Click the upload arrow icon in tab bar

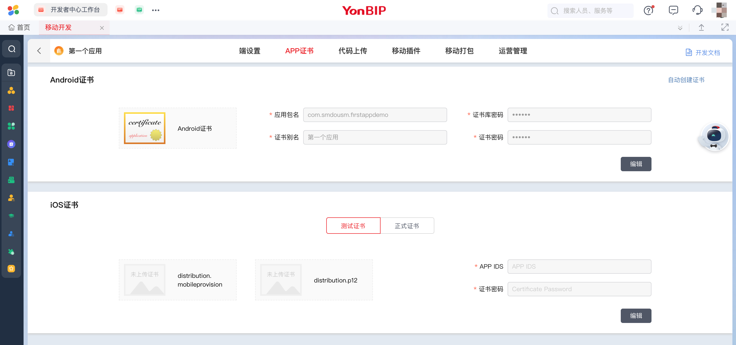[701, 27]
